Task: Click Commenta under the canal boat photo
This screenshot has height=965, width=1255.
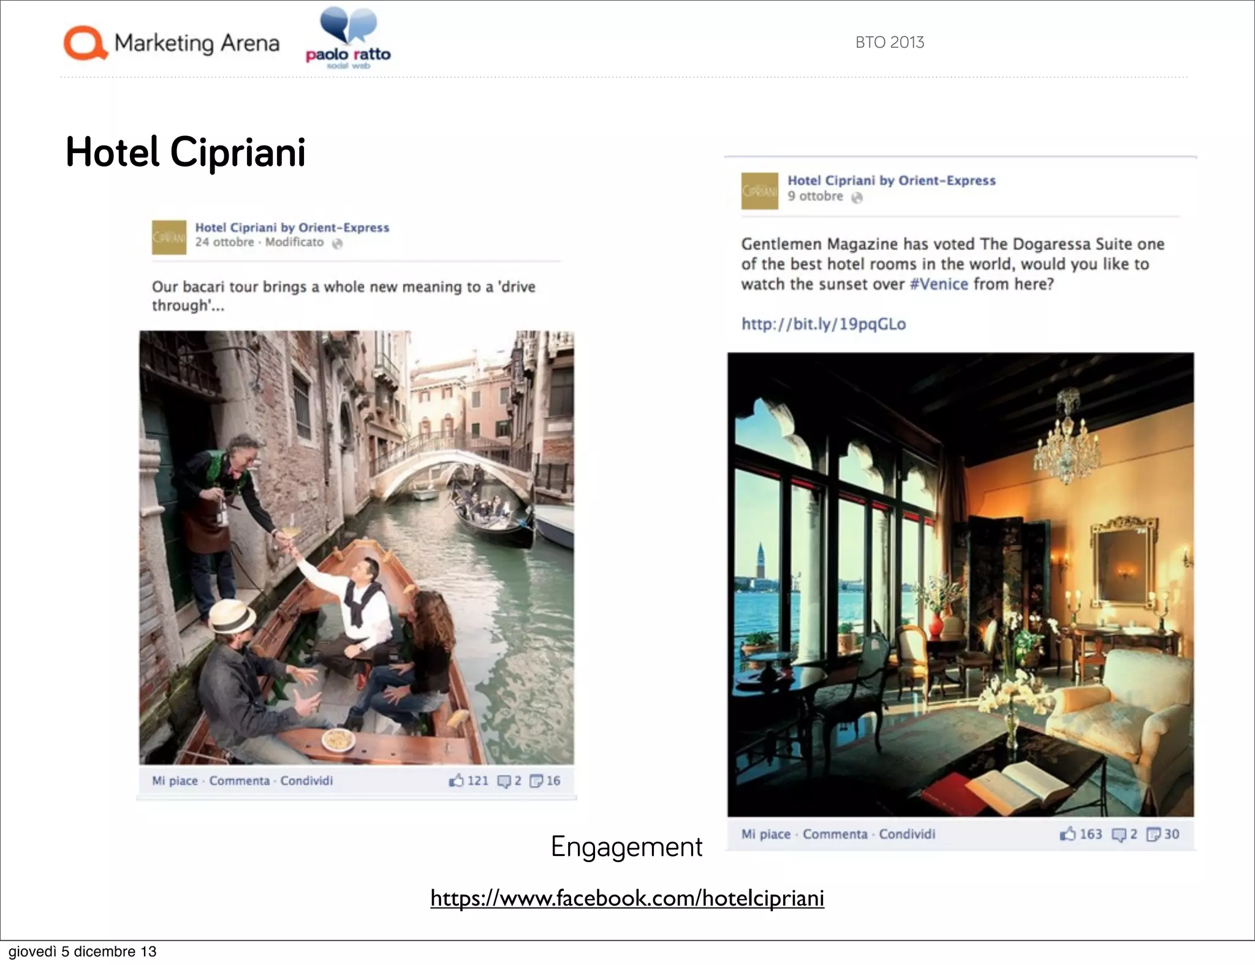Action: tap(239, 781)
